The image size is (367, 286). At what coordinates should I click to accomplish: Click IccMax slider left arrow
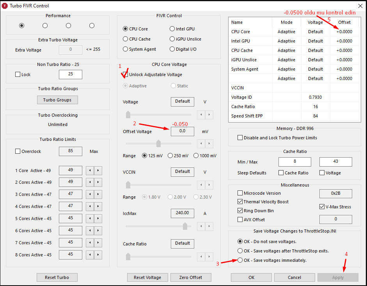201,226
